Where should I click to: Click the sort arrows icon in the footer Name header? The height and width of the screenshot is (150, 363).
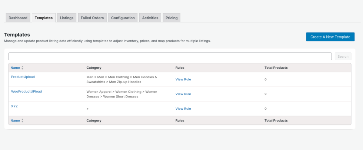pyautogui.click(x=23, y=121)
